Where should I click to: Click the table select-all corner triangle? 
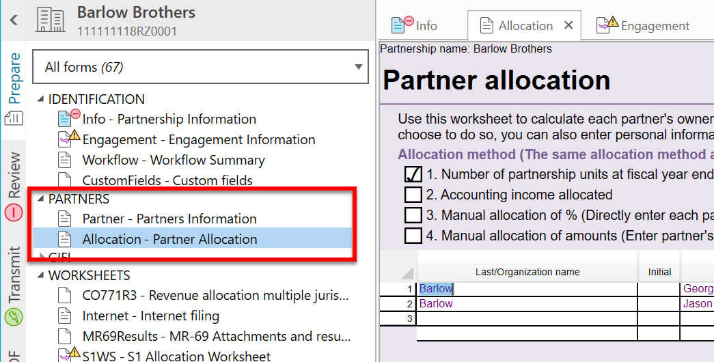407,273
